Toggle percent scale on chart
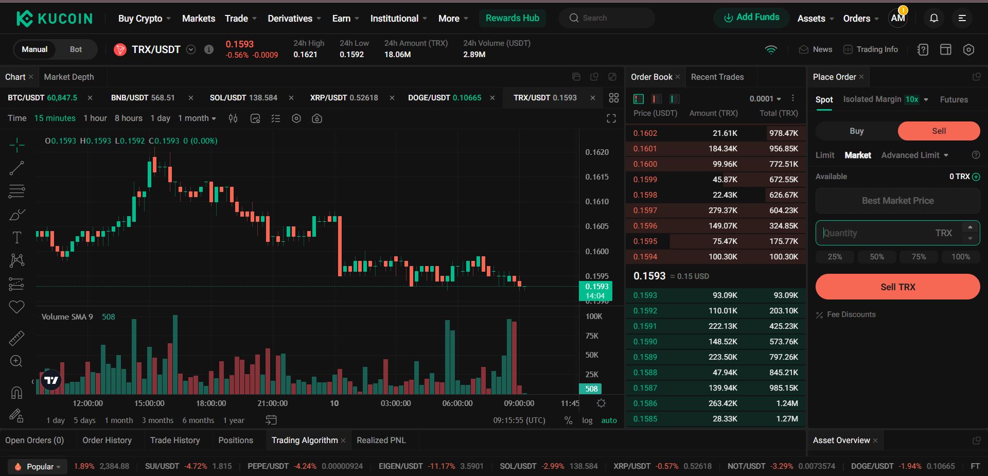The width and height of the screenshot is (988, 476). [x=568, y=420]
